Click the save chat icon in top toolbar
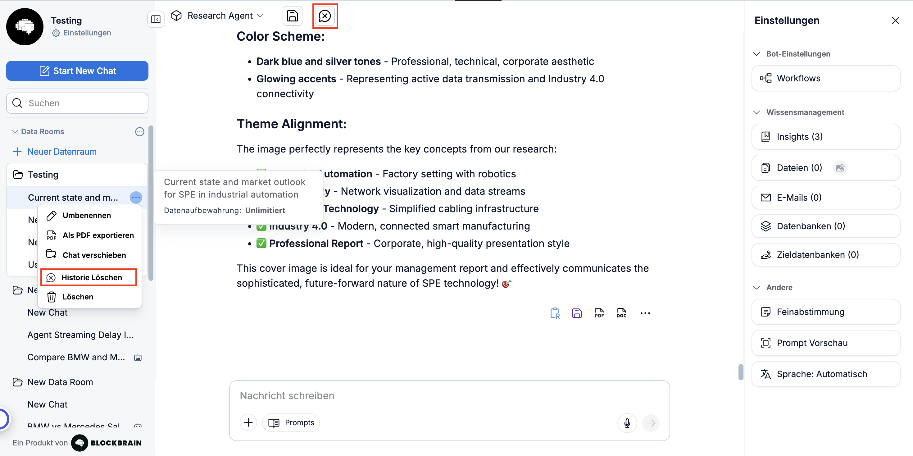 point(292,16)
